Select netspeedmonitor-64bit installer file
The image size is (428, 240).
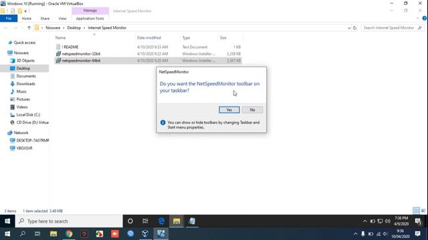coord(81,61)
